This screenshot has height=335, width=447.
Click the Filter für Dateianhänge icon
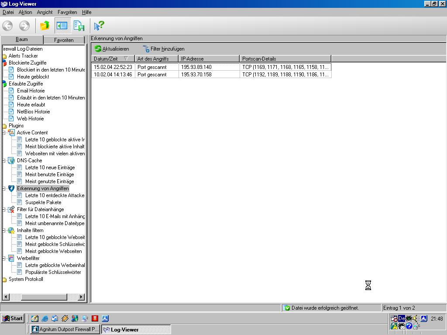pyautogui.click(x=11, y=209)
